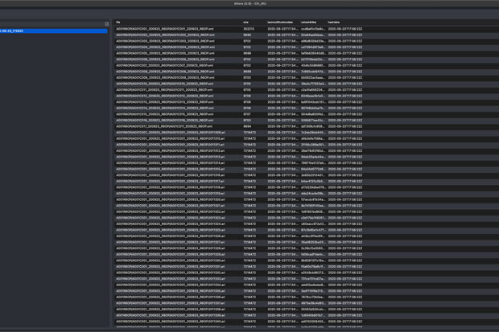The width and height of the screenshot is (499, 332).
Task: Sort by the size column header
Action: (245, 23)
